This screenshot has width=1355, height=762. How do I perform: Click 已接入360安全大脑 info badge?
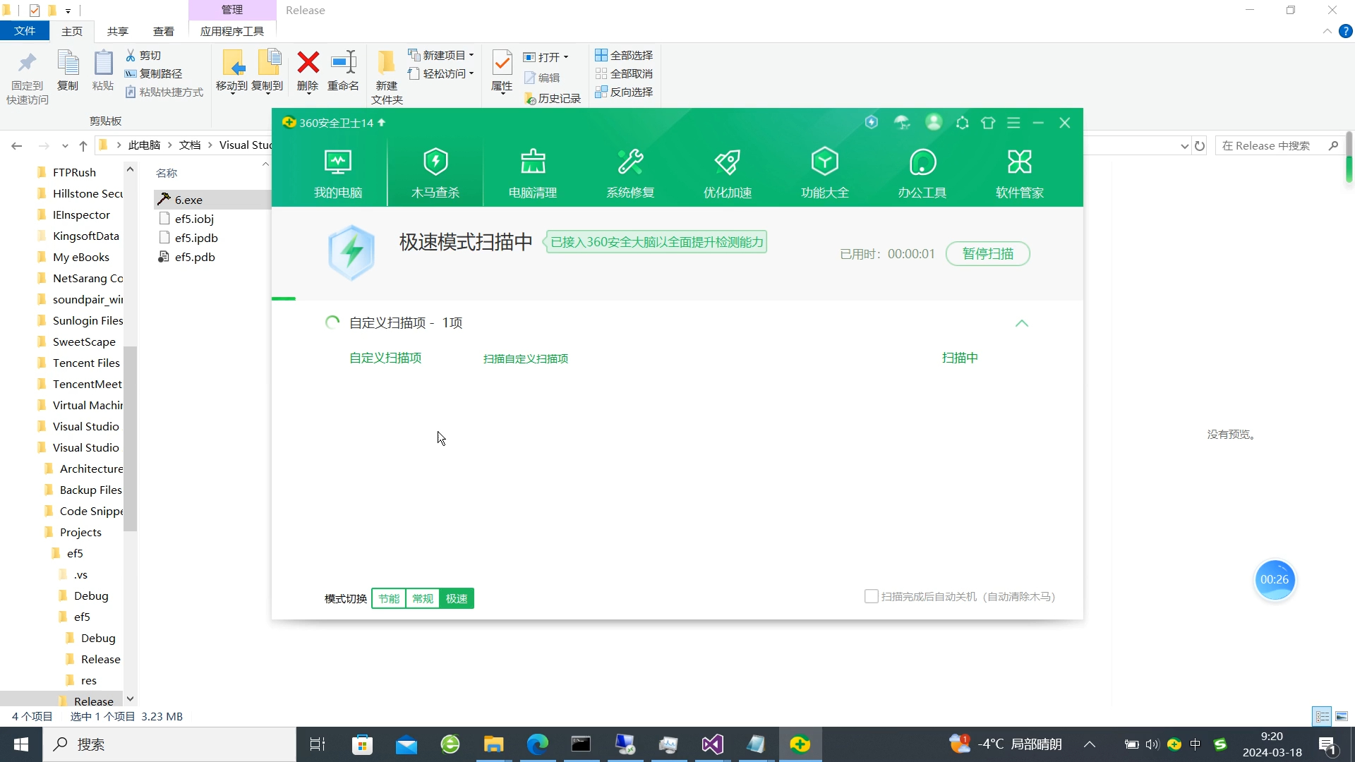click(x=656, y=242)
